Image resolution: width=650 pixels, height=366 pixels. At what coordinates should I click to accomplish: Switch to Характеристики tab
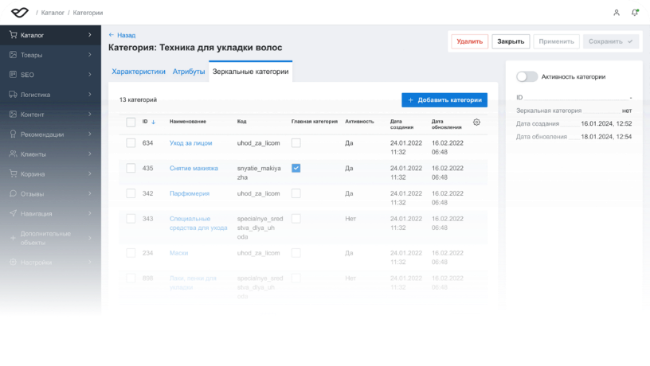point(139,72)
